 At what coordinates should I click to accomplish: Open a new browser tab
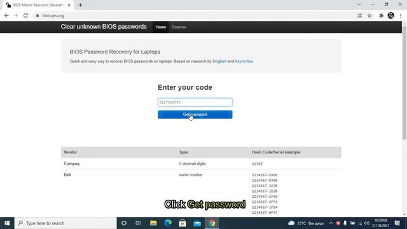(x=80, y=5)
